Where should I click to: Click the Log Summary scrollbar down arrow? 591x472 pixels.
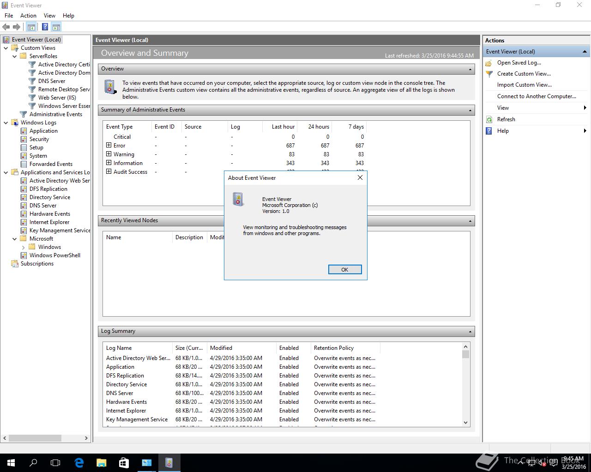pyautogui.click(x=465, y=422)
